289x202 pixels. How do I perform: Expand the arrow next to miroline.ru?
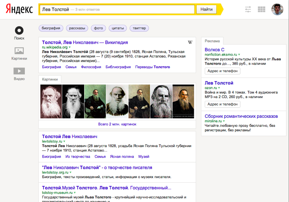224,121
